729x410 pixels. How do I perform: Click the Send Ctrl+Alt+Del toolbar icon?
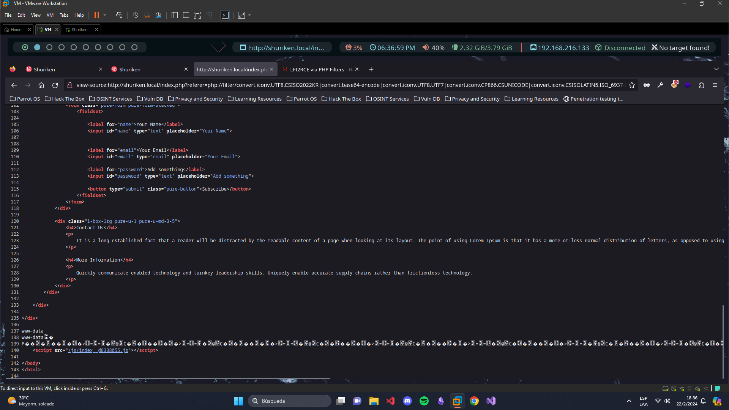point(119,15)
